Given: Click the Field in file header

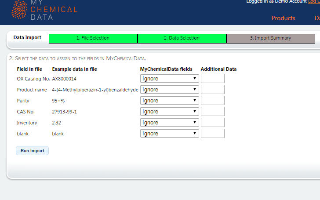Looking at the screenshot, I should pyautogui.click(x=29, y=69).
